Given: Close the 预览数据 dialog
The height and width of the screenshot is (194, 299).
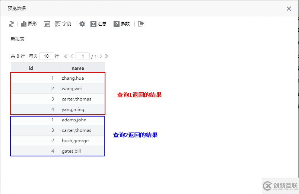Looking at the screenshot, I should coord(289,9).
